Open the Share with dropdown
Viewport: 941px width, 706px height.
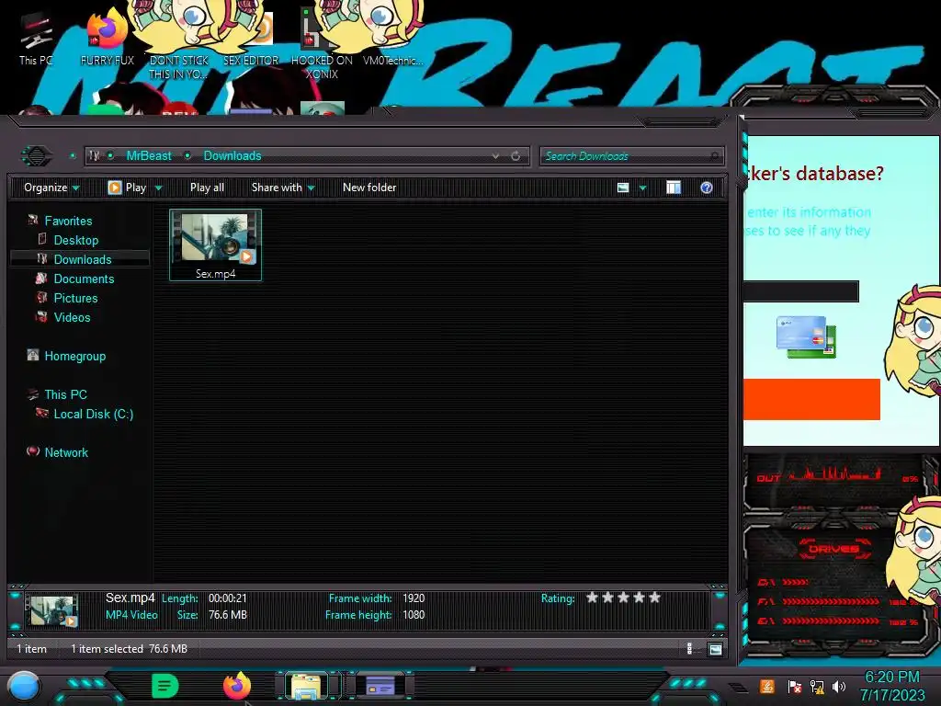tap(283, 188)
